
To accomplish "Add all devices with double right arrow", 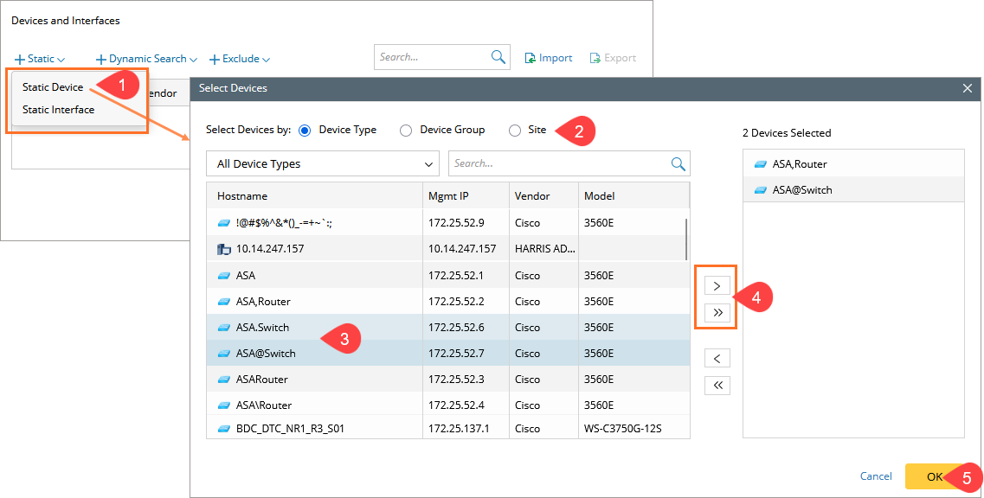I will (717, 313).
